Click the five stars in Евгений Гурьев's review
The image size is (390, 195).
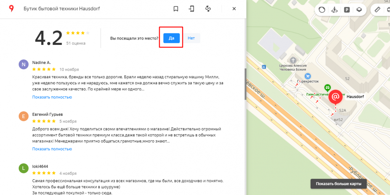click(x=44, y=121)
